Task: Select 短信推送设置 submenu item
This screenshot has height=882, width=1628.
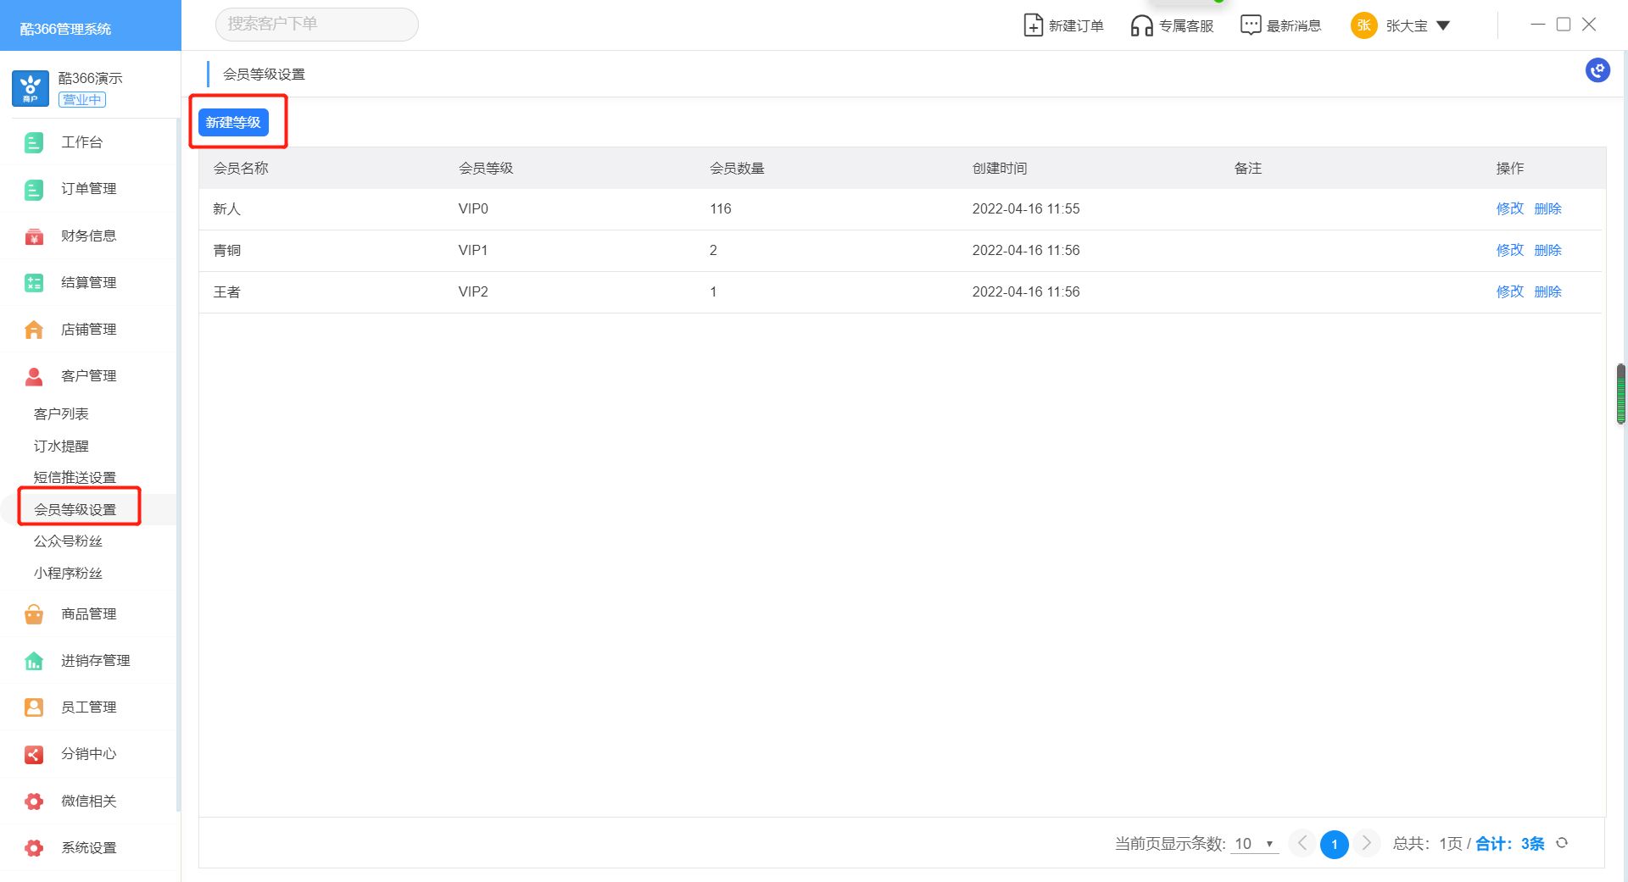Action: pos(75,478)
